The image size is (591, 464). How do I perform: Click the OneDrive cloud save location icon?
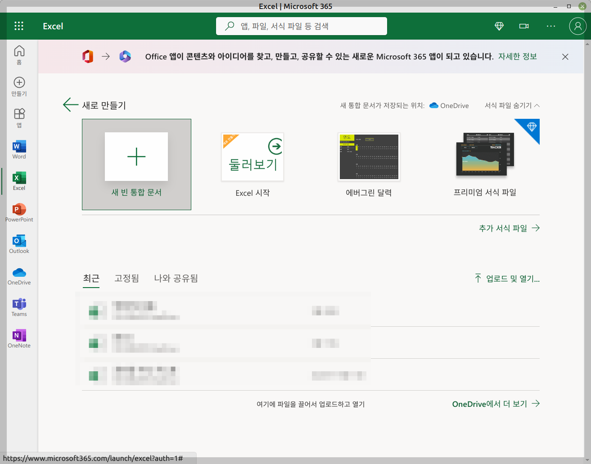(x=434, y=105)
